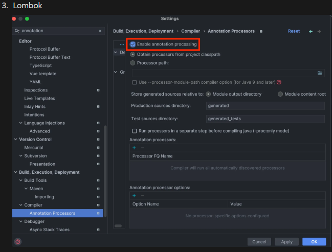The height and width of the screenshot is (252, 332).
Task: Toggle Enable annotation processing checkbox
Action: [133, 44]
